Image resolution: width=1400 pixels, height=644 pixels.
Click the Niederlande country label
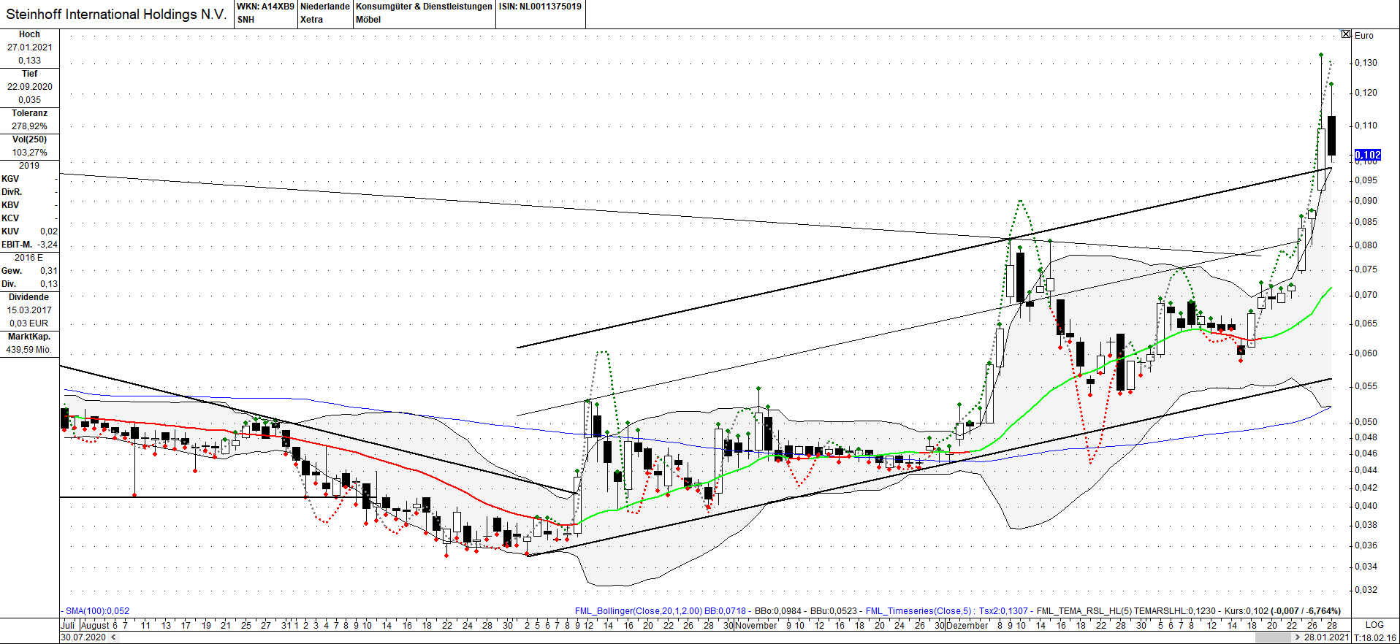pyautogui.click(x=325, y=7)
